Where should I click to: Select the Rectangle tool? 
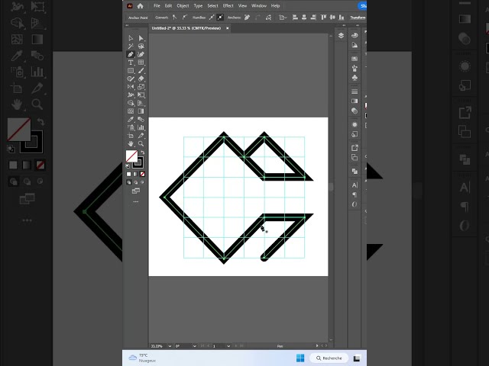[131, 71]
